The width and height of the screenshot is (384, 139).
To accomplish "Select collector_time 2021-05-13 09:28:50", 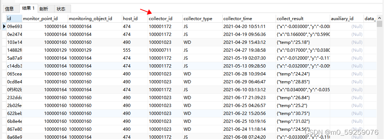I will click(x=249, y=66).
